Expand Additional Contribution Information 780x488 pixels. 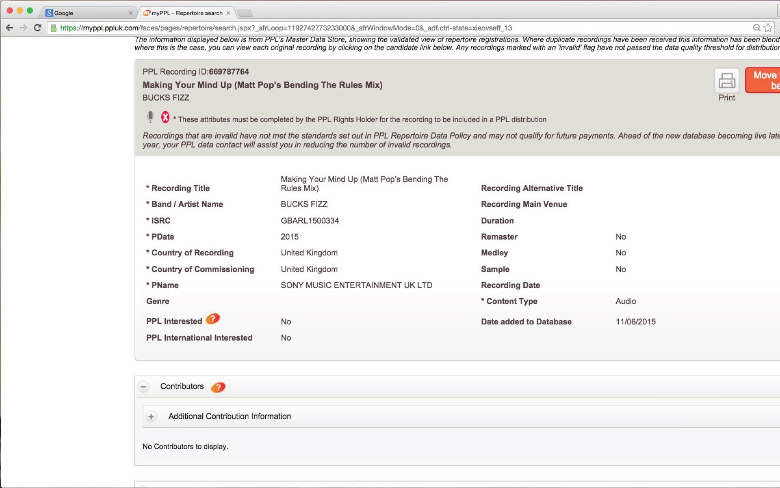click(x=151, y=417)
